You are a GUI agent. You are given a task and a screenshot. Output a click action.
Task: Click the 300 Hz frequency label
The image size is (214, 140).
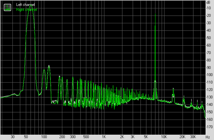pos(73,137)
